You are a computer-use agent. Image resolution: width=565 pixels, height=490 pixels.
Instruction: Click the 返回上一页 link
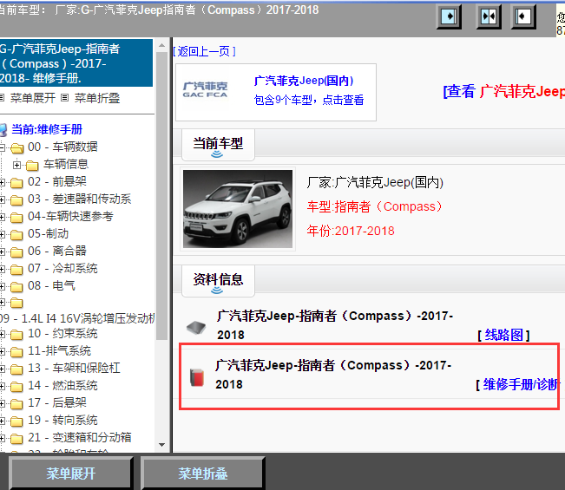204,51
